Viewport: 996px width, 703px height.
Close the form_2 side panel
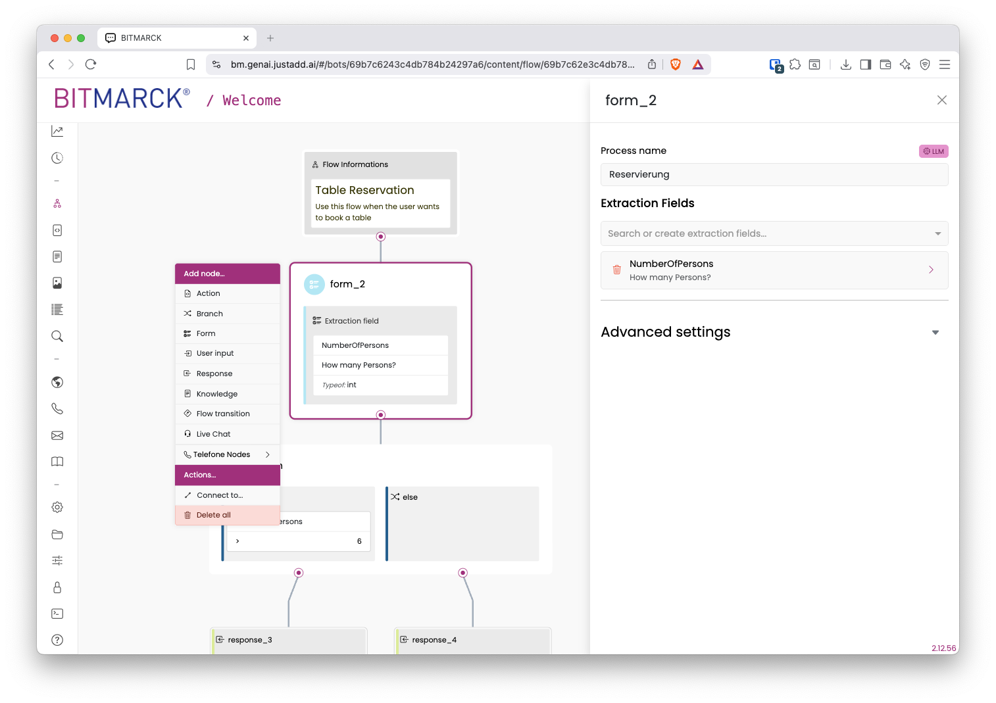tap(942, 100)
